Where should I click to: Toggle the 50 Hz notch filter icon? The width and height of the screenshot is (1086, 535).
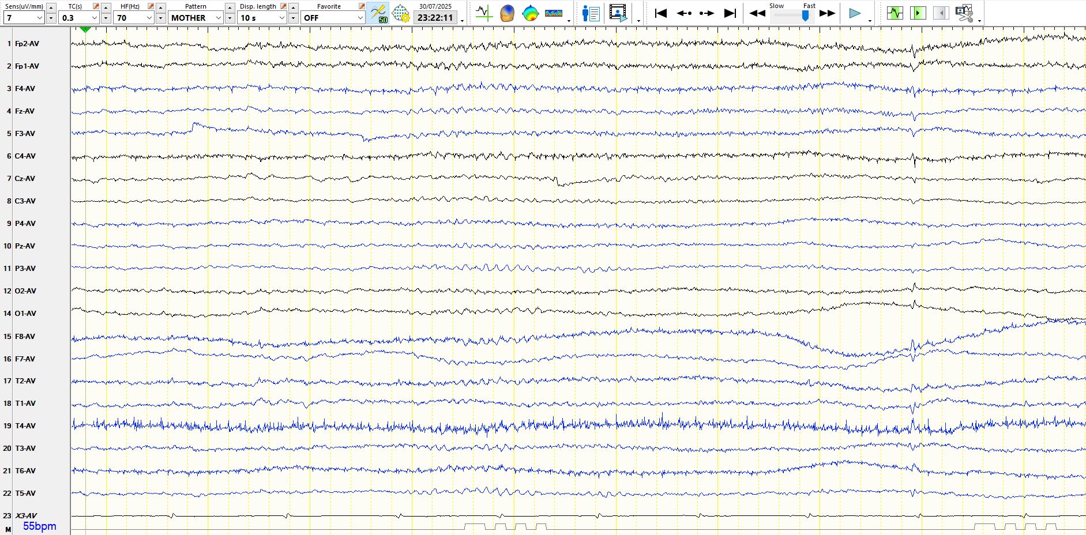point(378,13)
